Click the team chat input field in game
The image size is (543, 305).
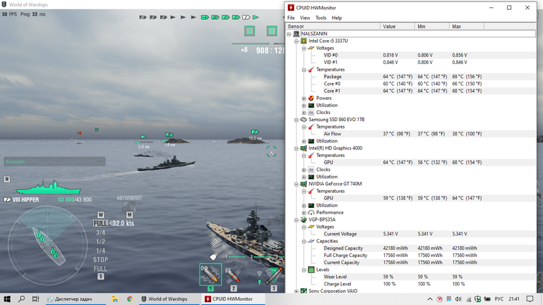point(54,162)
